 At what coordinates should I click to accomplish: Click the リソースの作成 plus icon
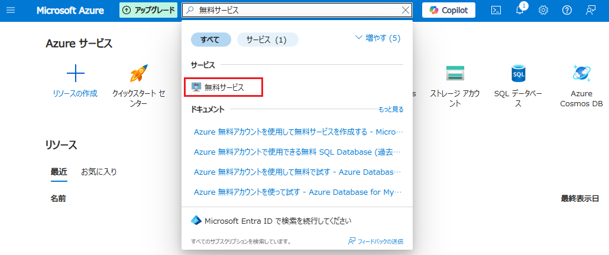[x=75, y=73]
